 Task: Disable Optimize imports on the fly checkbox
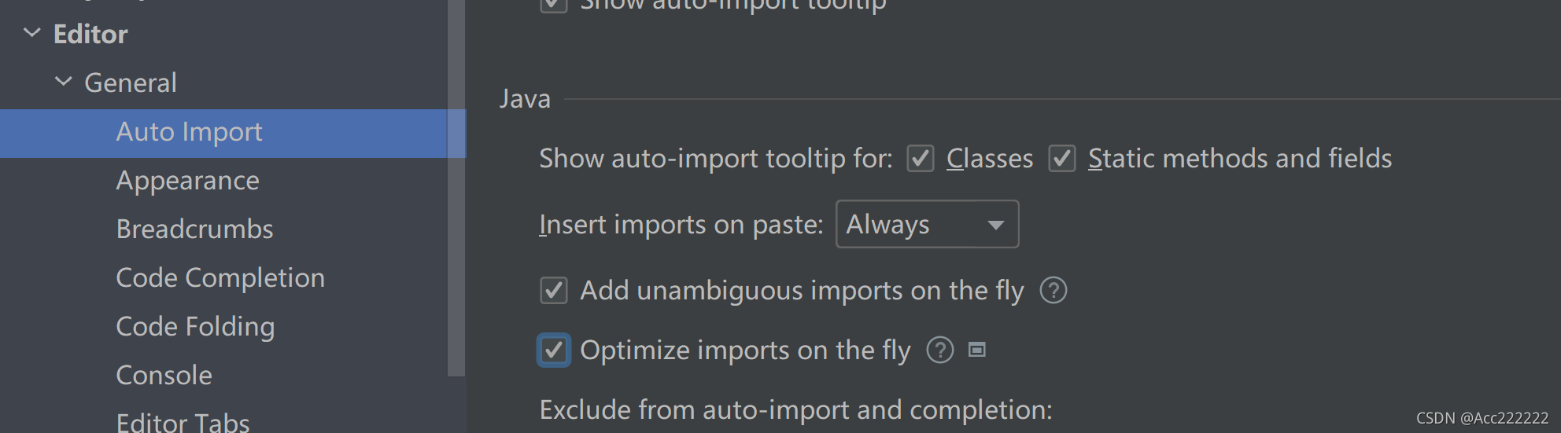click(554, 350)
